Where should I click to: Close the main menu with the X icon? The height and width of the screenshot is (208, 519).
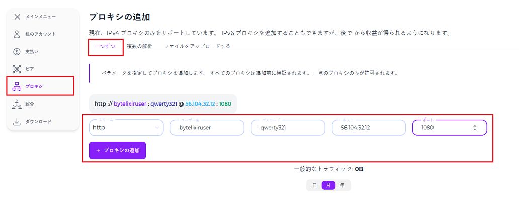(x=17, y=17)
